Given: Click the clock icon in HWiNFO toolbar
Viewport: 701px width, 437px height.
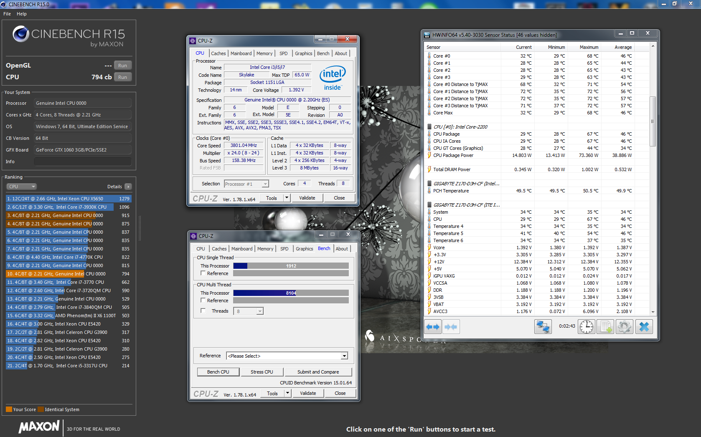Looking at the screenshot, I should click(x=587, y=327).
